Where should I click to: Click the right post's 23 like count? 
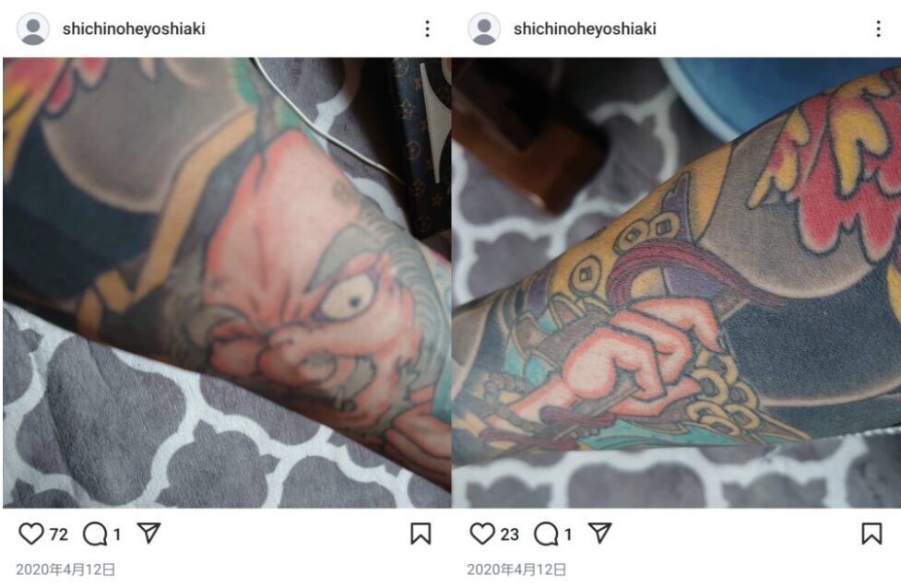(510, 534)
